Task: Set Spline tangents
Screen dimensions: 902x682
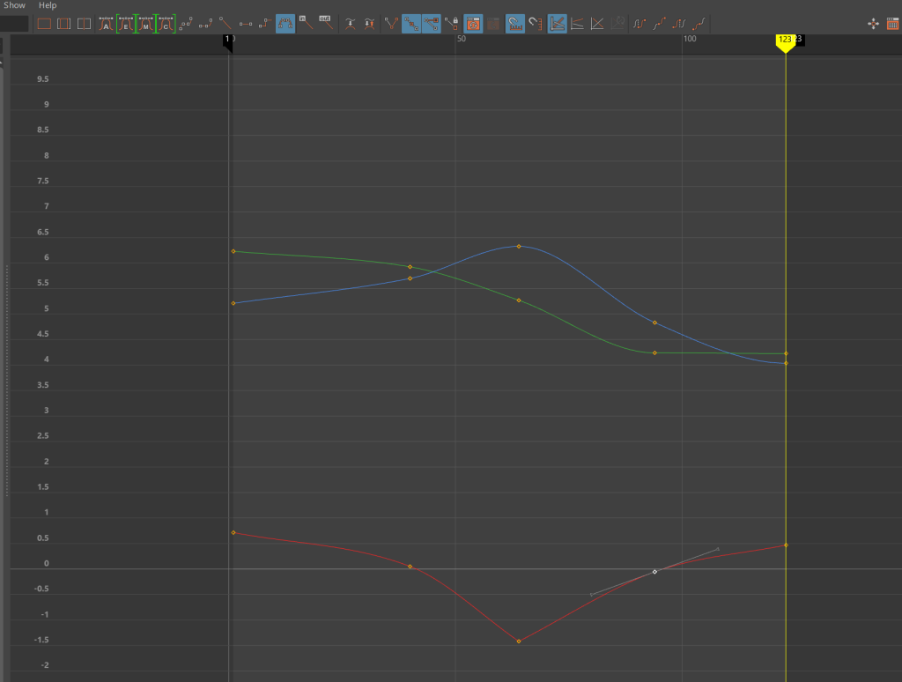Action: 186,24
